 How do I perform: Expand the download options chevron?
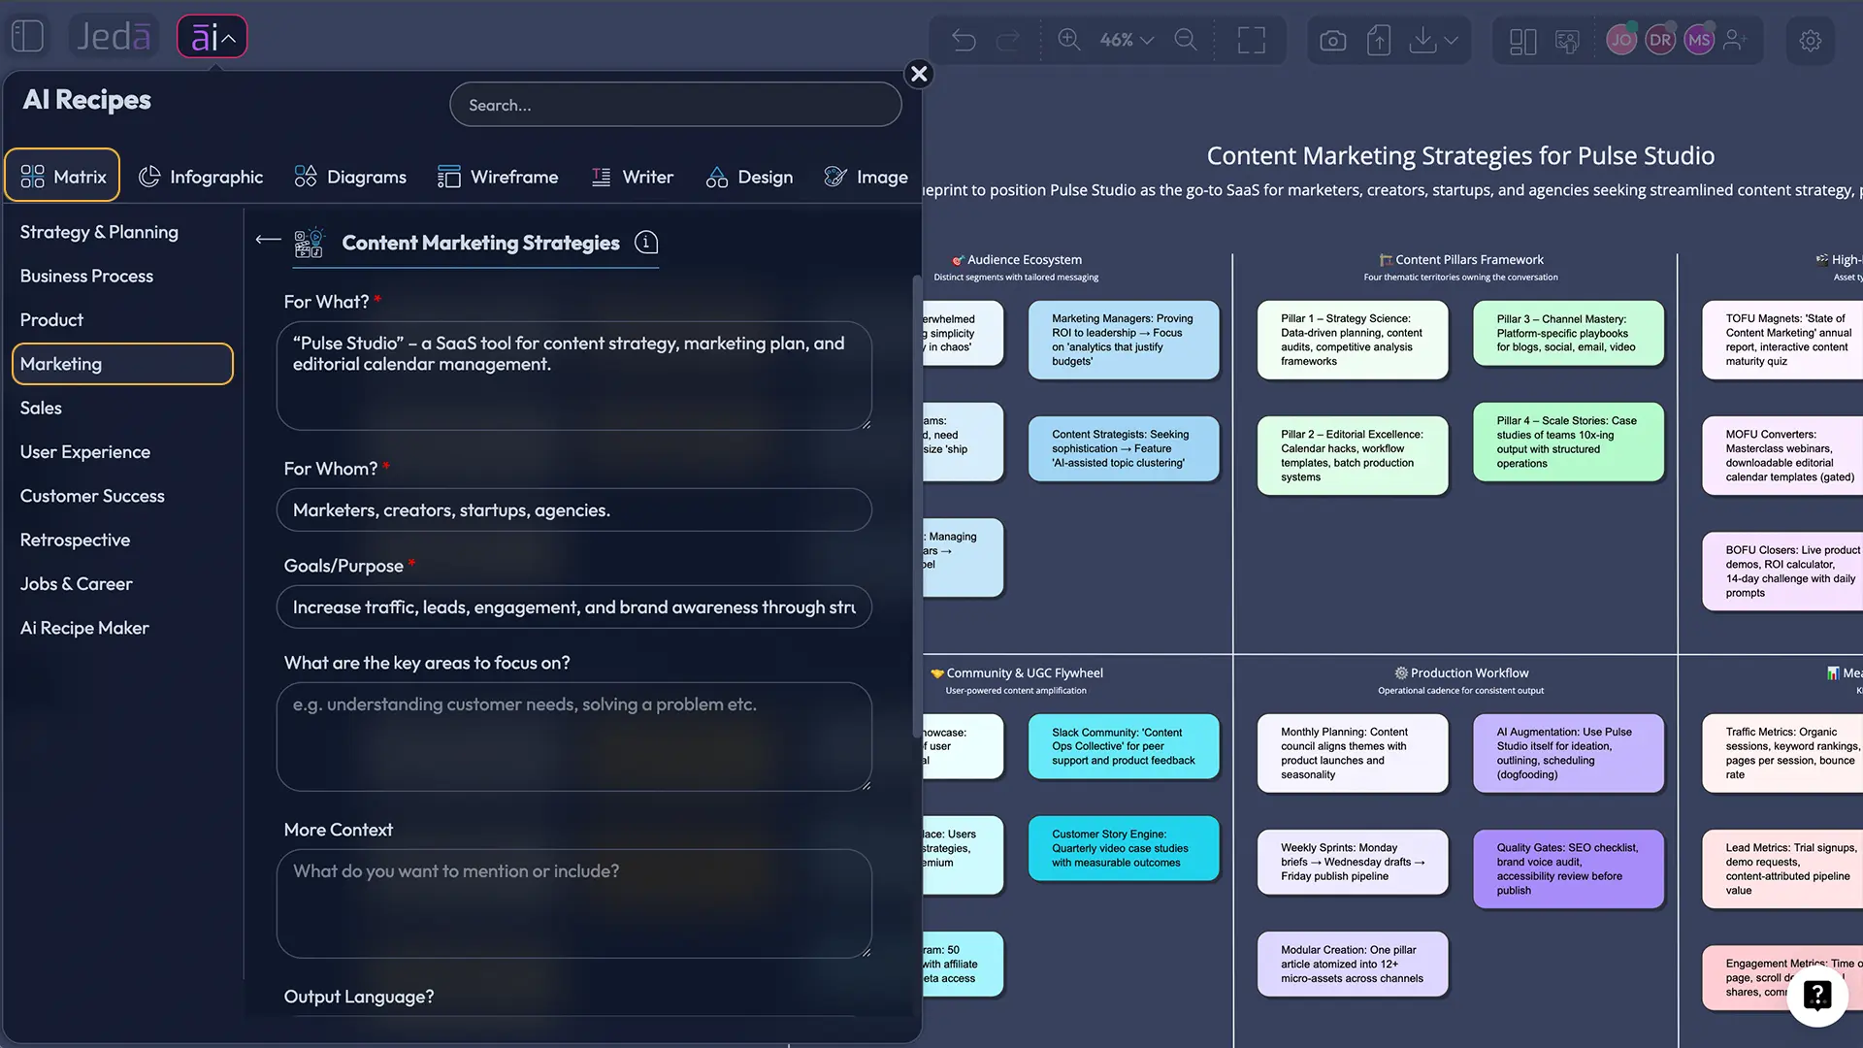[x=1451, y=41]
